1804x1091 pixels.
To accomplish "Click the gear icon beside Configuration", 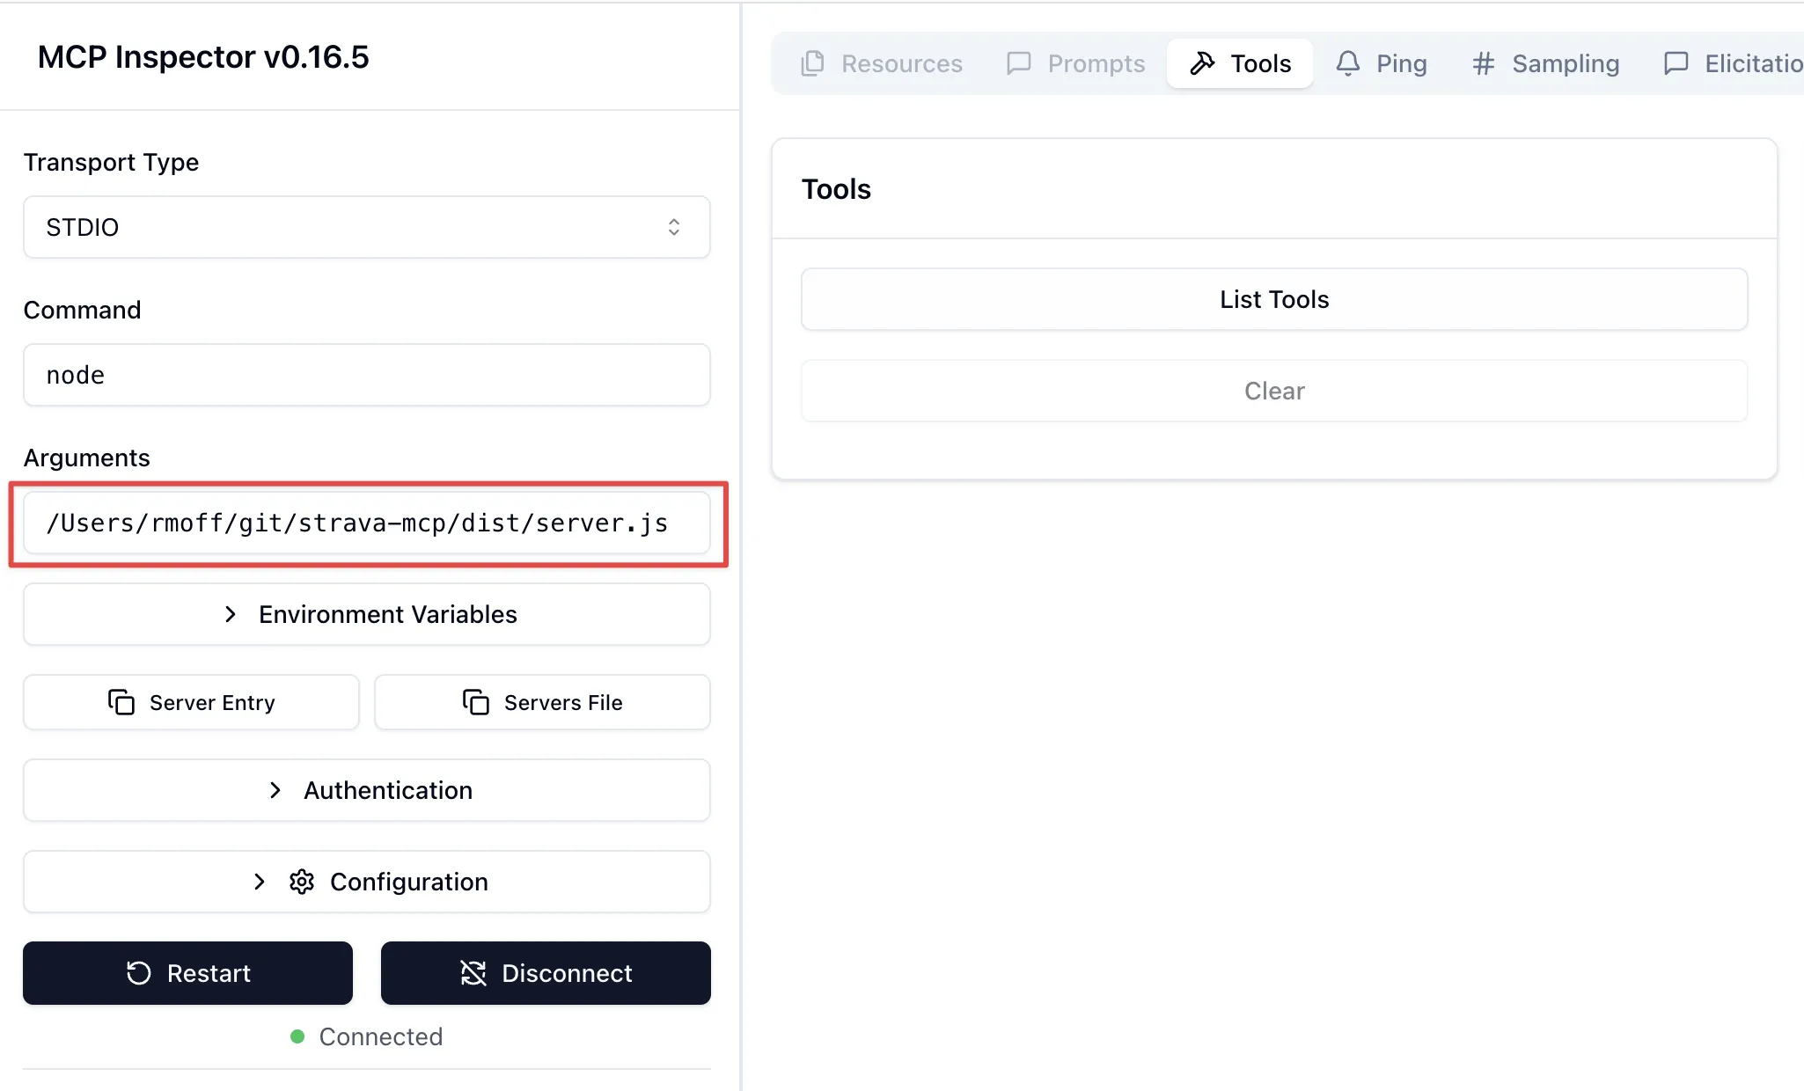I will pos(302,882).
